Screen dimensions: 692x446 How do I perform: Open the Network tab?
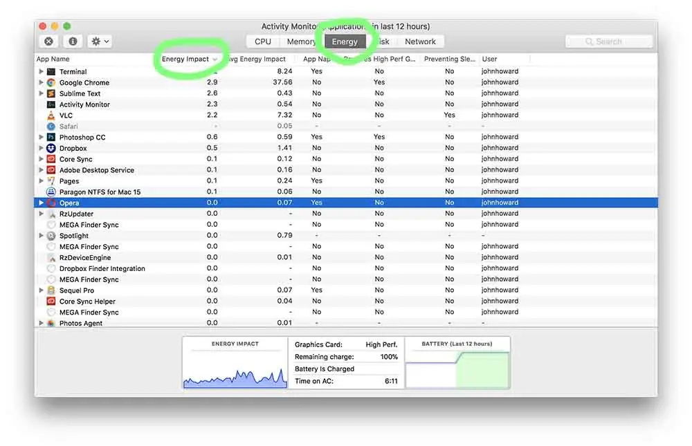click(420, 41)
